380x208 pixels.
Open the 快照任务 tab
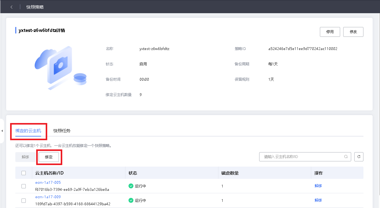pyautogui.click(x=62, y=131)
